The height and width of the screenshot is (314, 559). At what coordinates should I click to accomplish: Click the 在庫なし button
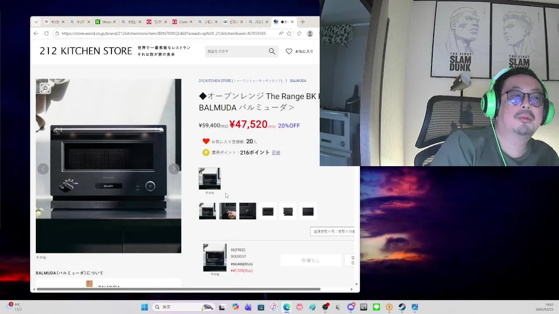[311, 260]
